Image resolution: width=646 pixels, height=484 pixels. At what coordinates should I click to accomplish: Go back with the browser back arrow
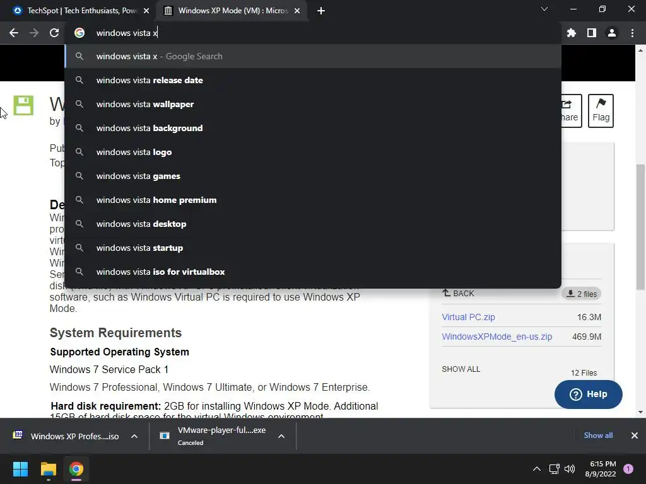coord(14,33)
